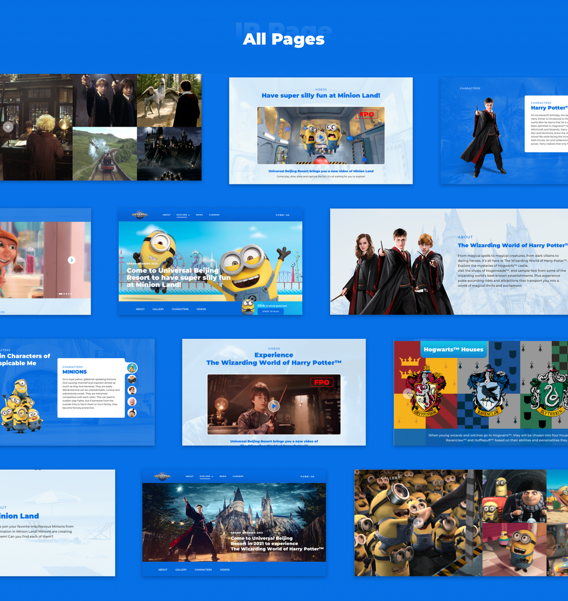Click the 'Have super silly fun at Minion Land!' heading
Image resolution: width=568 pixels, height=601 pixels.
tap(321, 95)
